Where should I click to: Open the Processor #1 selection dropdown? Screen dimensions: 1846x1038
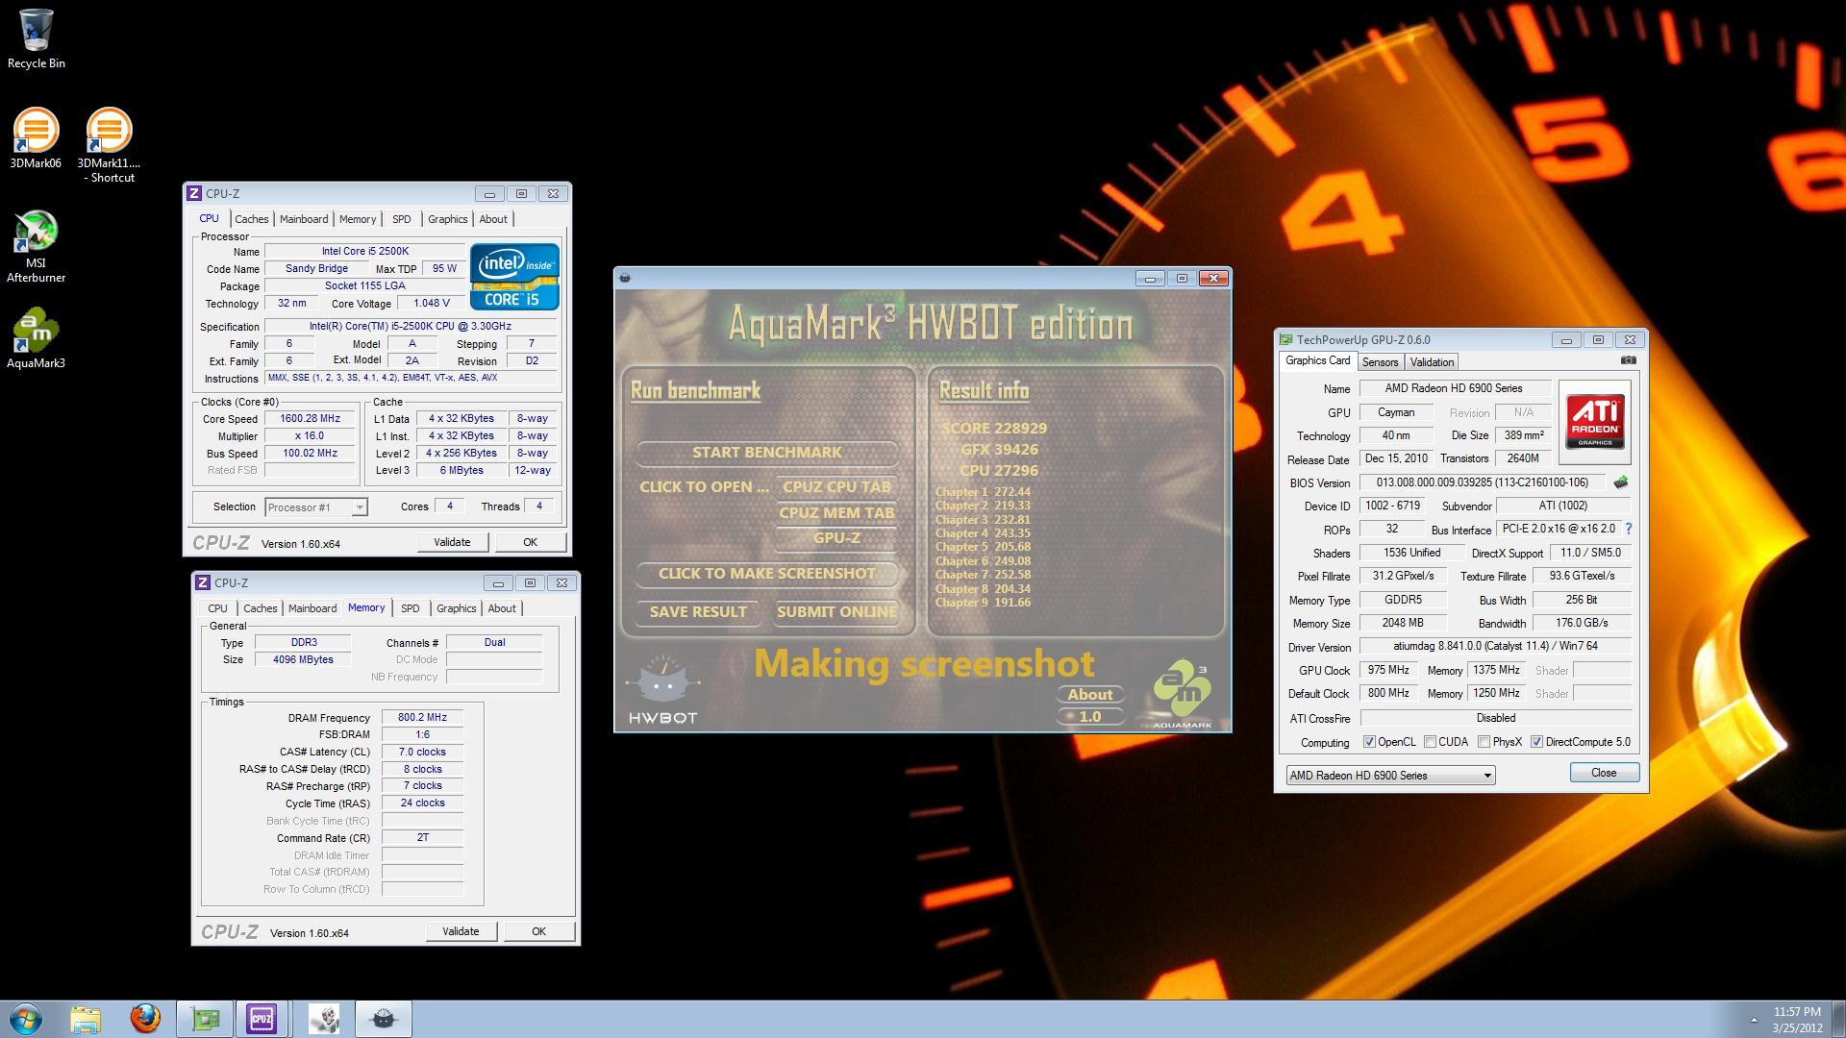coord(316,507)
